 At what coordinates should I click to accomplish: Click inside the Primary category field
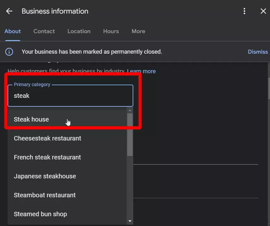(70, 96)
